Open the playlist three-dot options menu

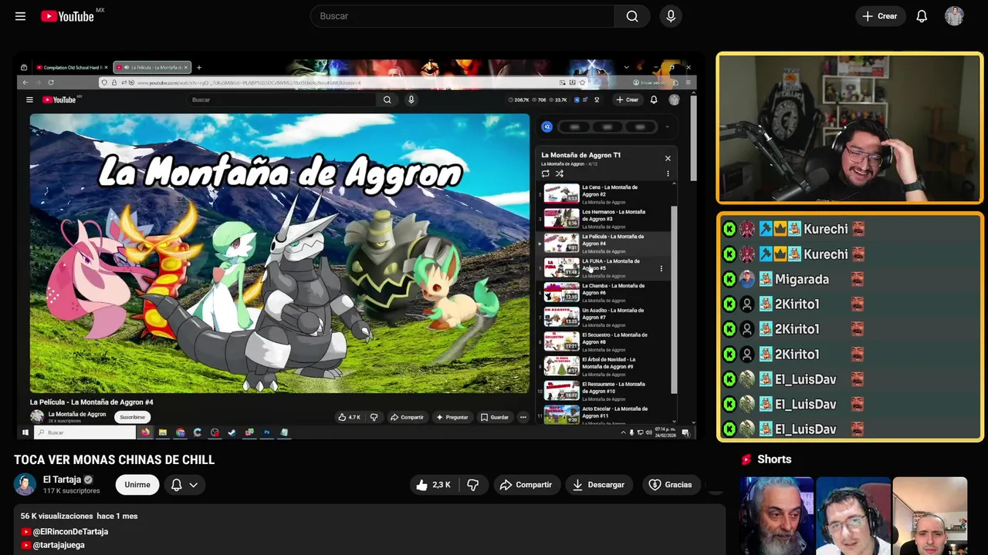(x=668, y=173)
